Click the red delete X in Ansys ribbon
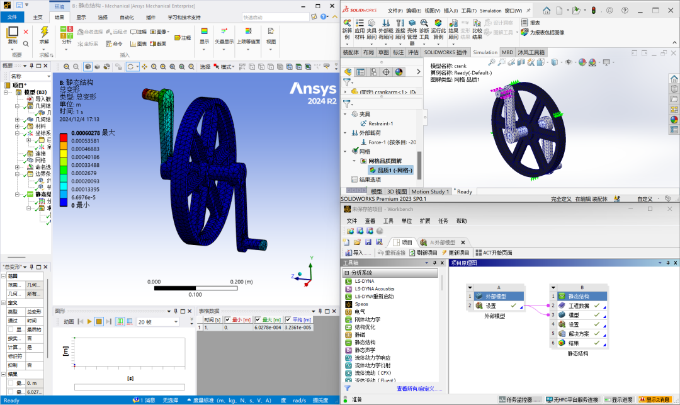This screenshot has width=680, height=405. click(x=26, y=31)
